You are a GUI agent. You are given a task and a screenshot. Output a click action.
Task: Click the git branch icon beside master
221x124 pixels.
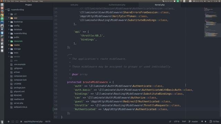tap(190, 121)
